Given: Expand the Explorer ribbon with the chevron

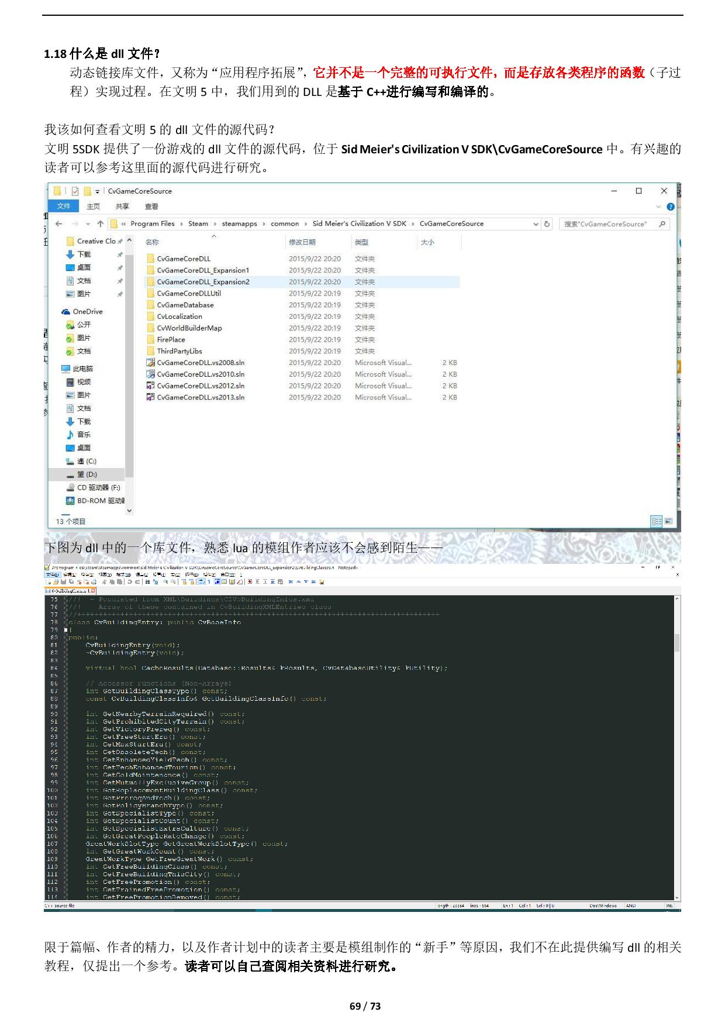Looking at the screenshot, I should [659, 206].
